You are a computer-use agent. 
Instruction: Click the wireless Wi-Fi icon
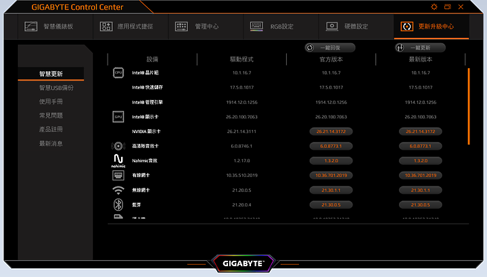[118, 190]
